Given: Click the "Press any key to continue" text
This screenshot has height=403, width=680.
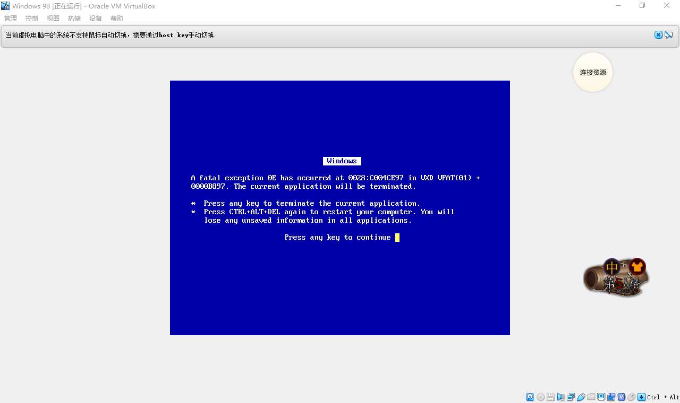Looking at the screenshot, I should (x=338, y=238).
